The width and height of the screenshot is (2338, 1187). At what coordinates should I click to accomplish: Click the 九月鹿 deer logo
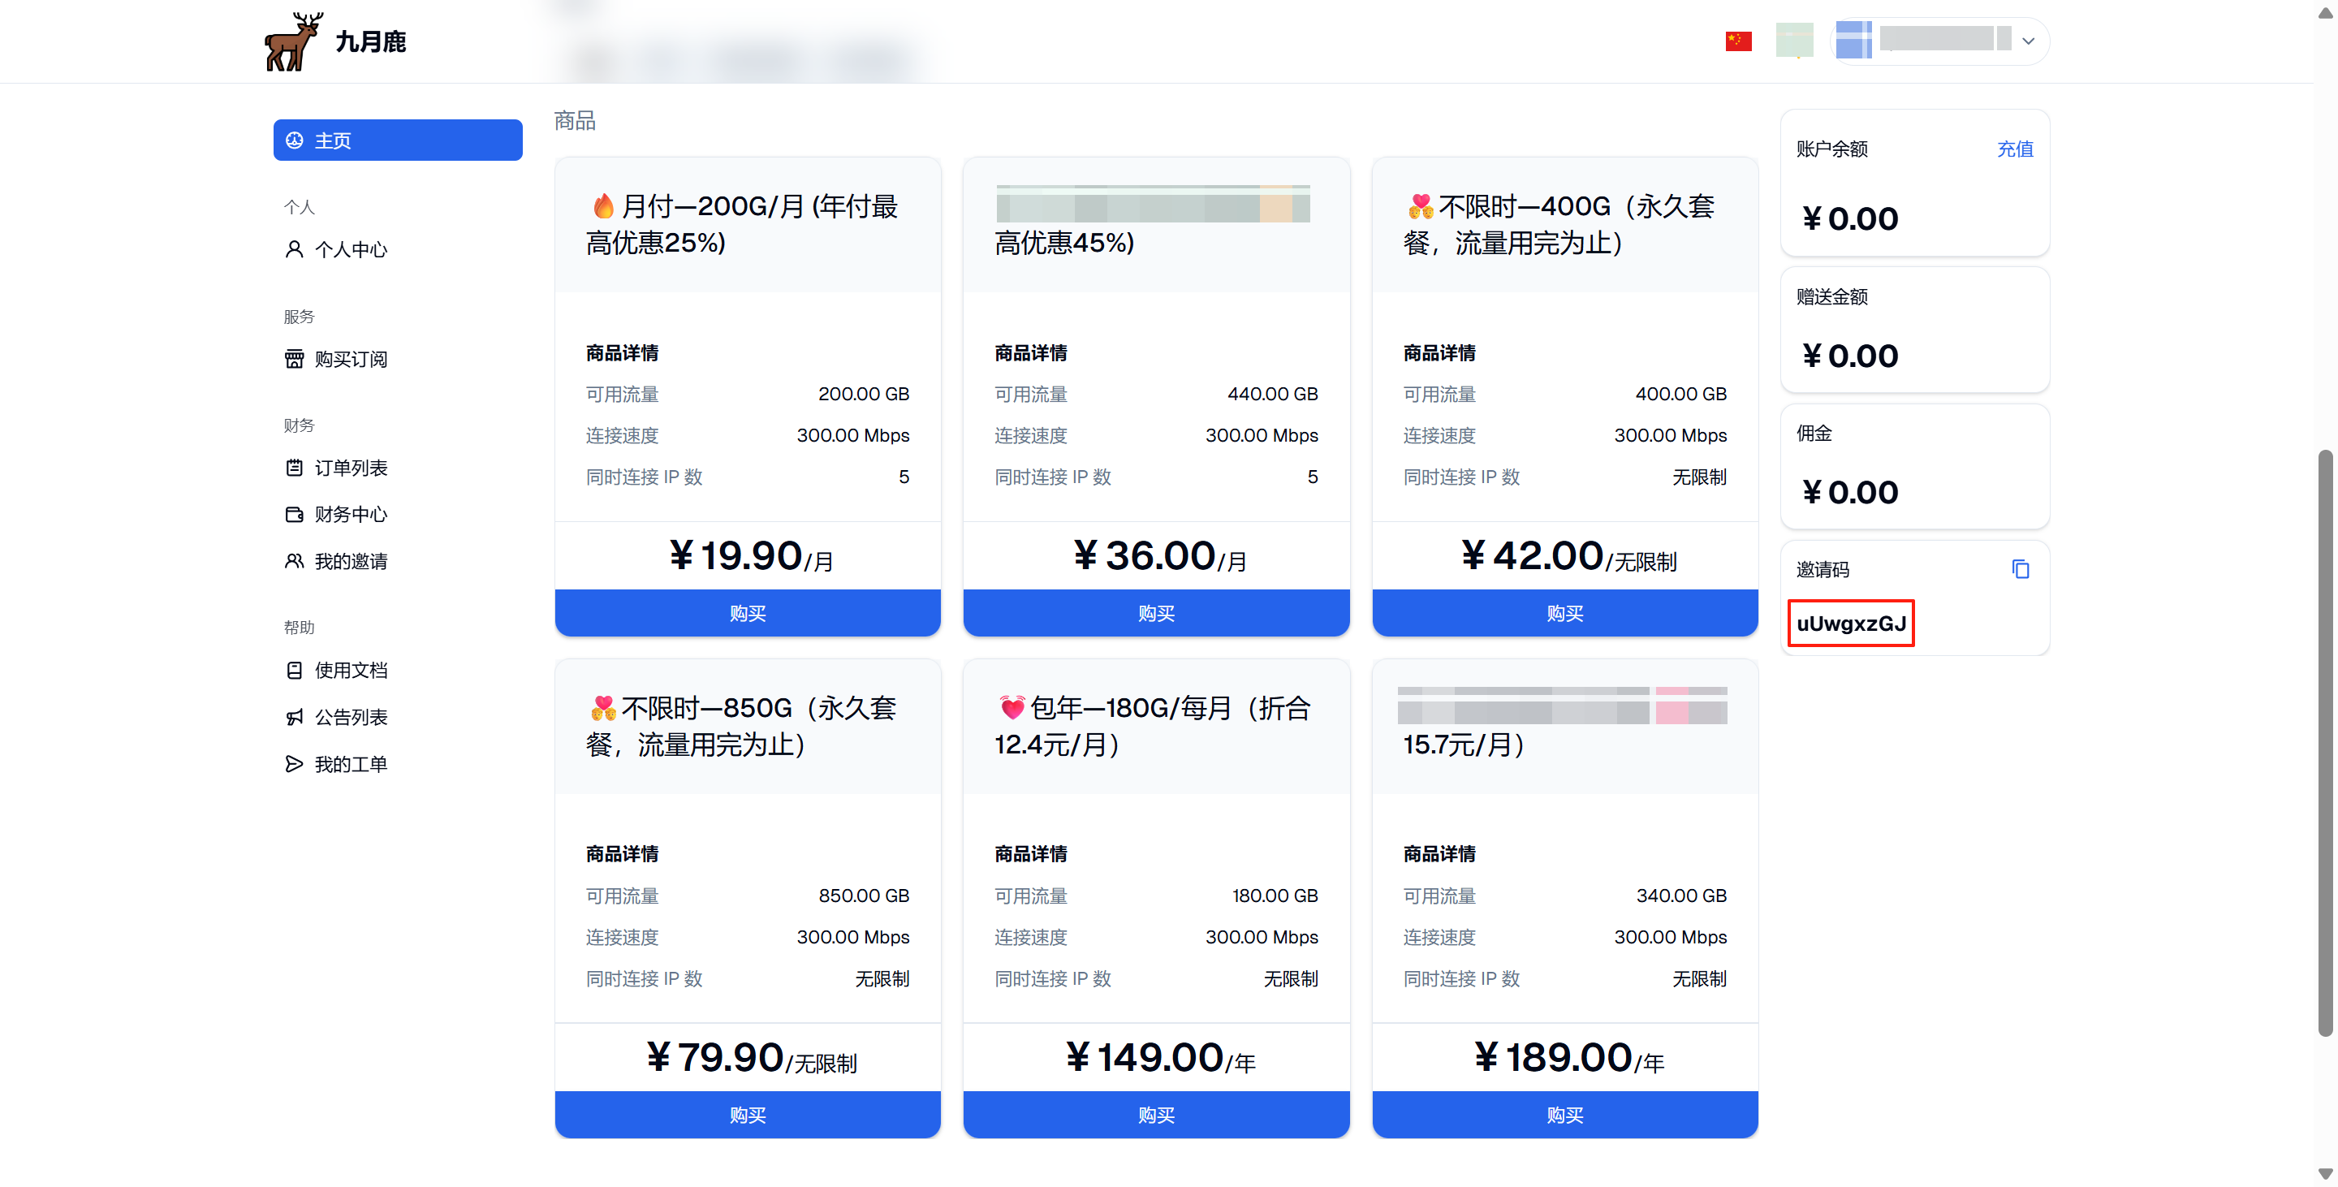click(x=293, y=41)
